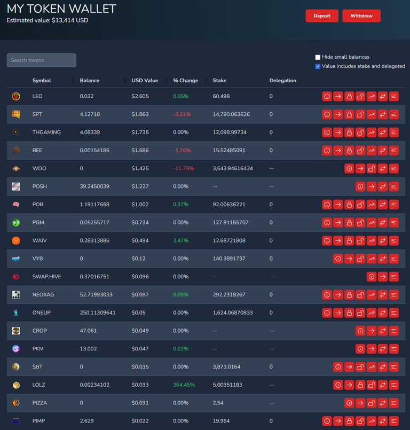The width and height of the screenshot is (410, 430).
Task: Stake LOLZ using the lock icon
Action: point(360,385)
